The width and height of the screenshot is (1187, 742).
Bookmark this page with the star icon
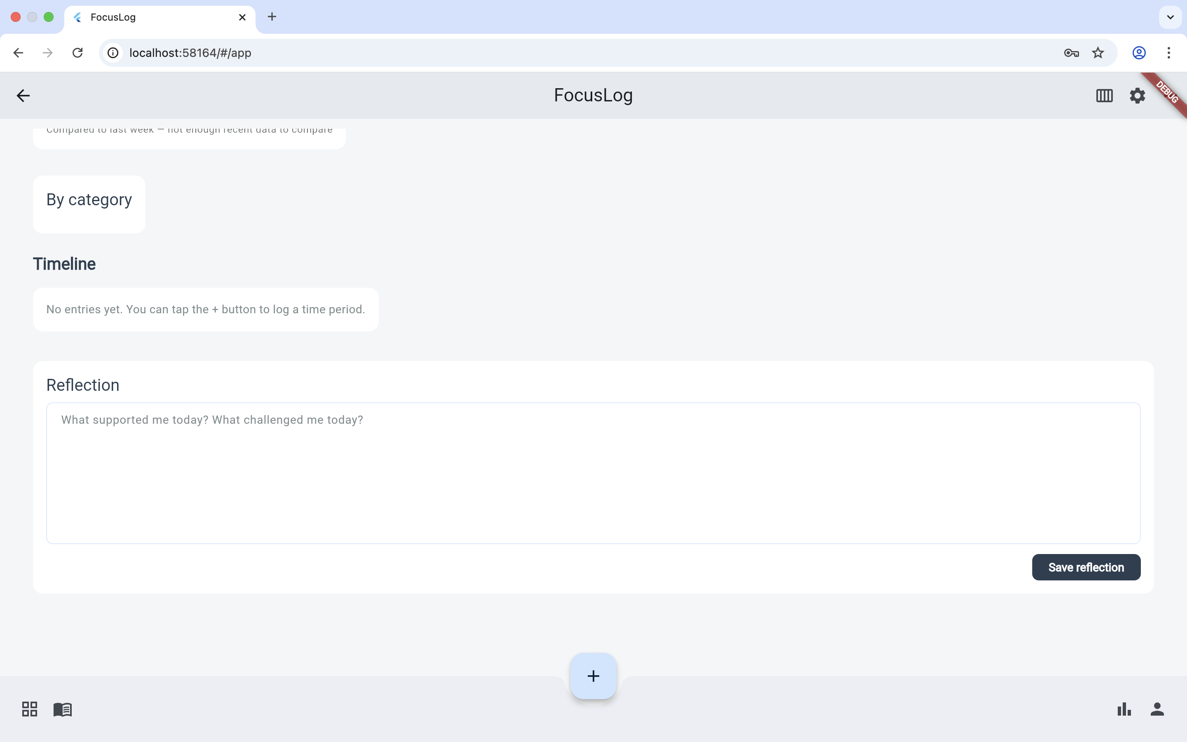click(1098, 52)
